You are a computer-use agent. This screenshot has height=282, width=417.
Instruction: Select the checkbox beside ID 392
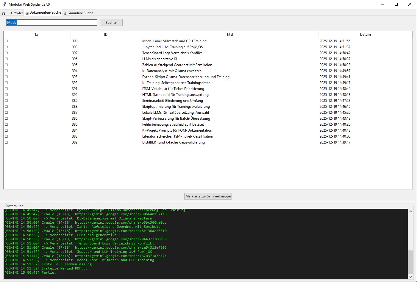pos(6,83)
